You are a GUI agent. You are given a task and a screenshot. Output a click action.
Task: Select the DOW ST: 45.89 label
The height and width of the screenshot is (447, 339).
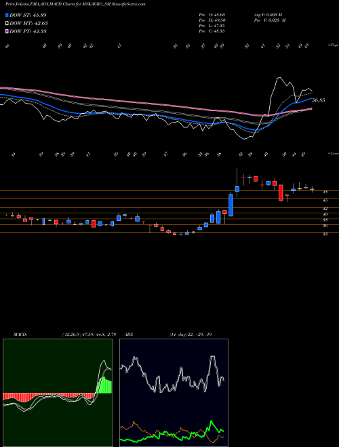28,15
